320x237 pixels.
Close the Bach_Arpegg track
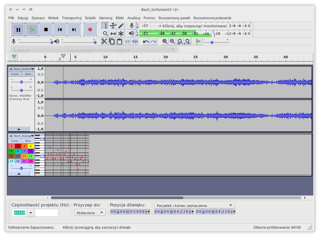[11, 136]
